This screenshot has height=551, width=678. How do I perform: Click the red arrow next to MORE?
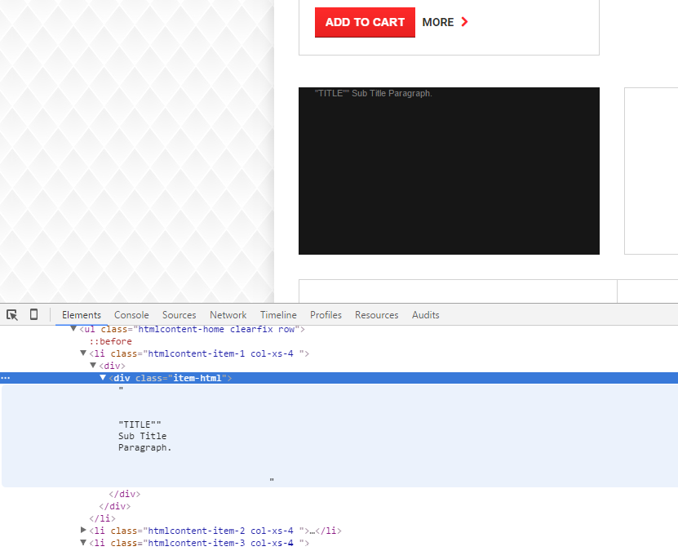point(464,21)
